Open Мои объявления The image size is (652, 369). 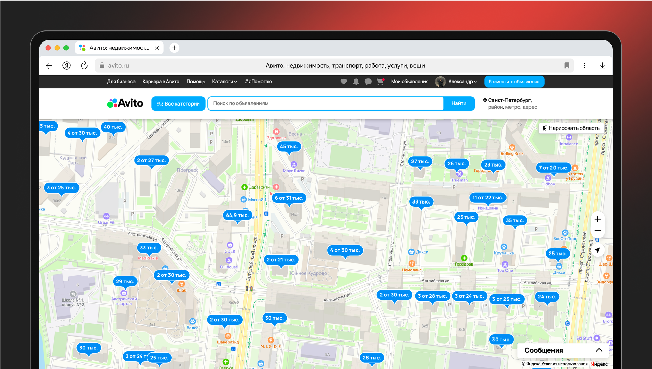point(409,82)
